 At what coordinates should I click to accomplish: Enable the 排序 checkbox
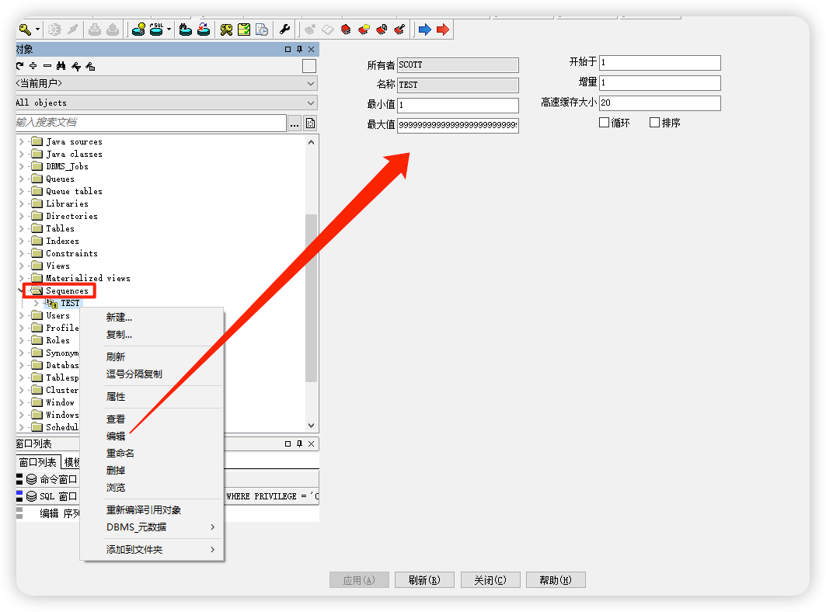click(x=654, y=123)
